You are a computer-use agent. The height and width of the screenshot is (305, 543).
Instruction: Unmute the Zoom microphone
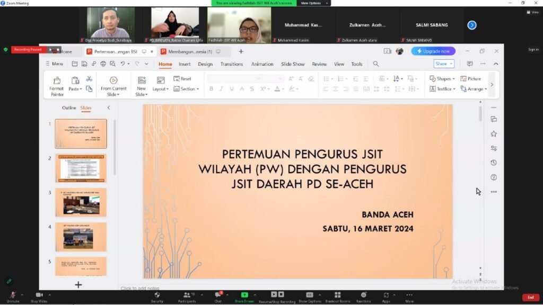[13, 297]
